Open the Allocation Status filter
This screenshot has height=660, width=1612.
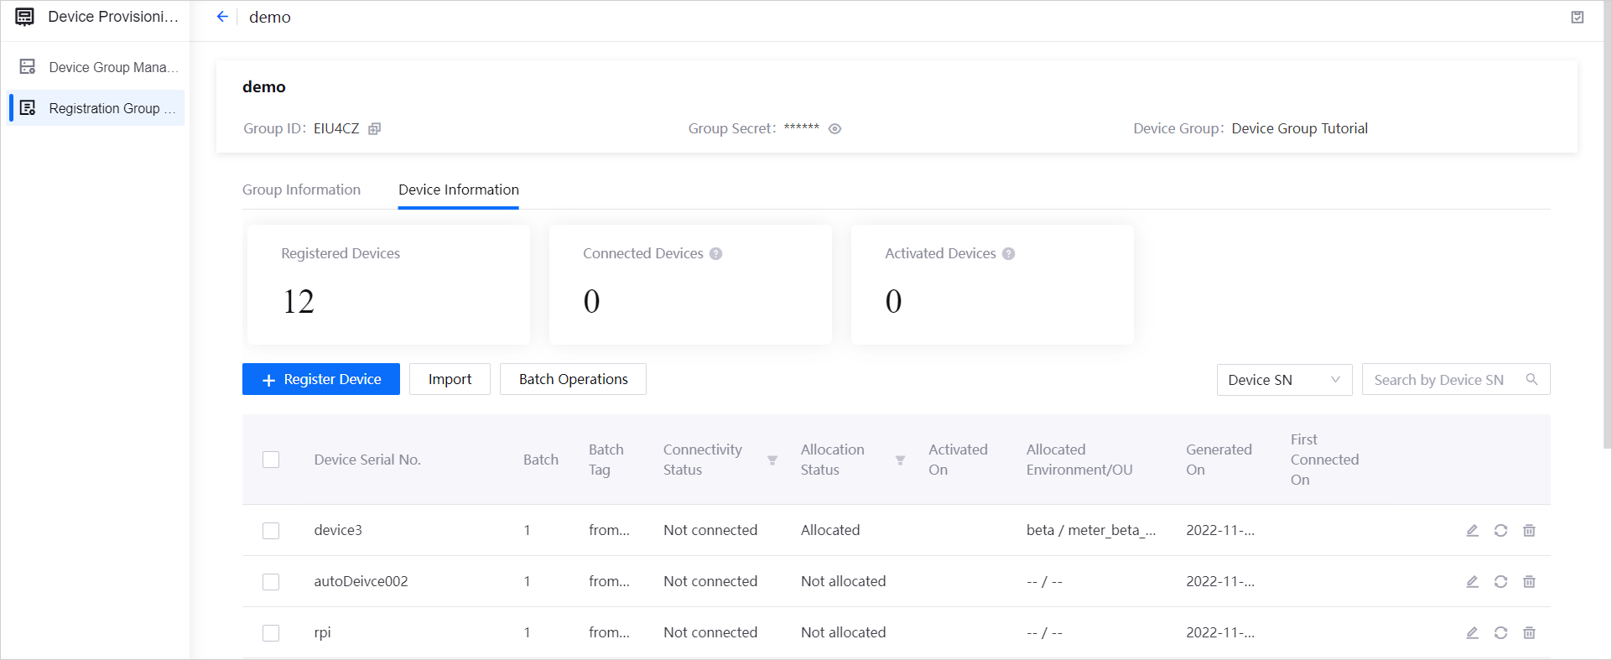(900, 460)
